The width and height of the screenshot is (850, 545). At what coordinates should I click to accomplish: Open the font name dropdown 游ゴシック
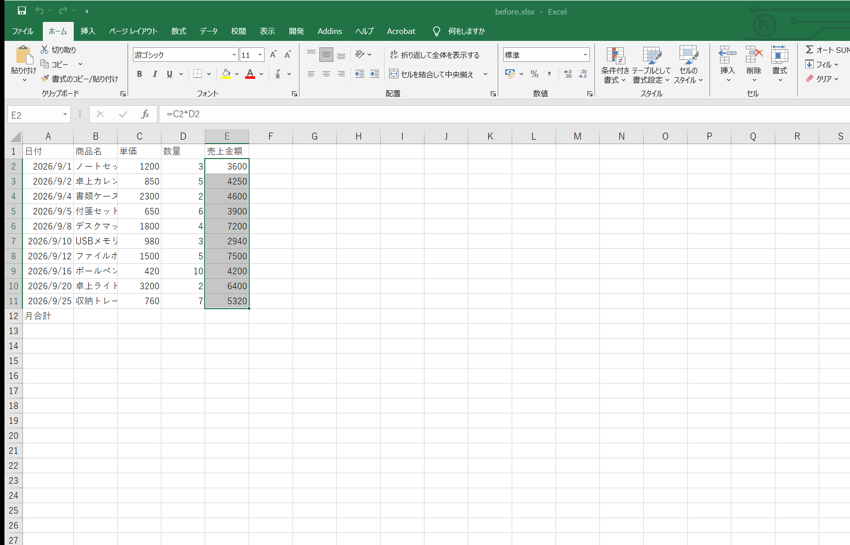point(234,55)
